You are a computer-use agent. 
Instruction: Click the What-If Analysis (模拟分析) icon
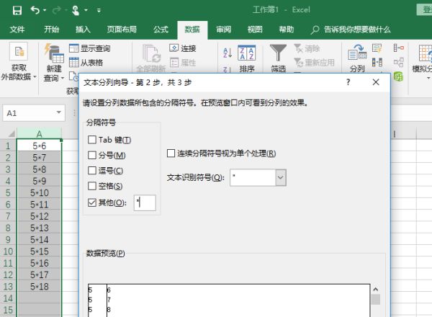pyautogui.click(x=420, y=53)
